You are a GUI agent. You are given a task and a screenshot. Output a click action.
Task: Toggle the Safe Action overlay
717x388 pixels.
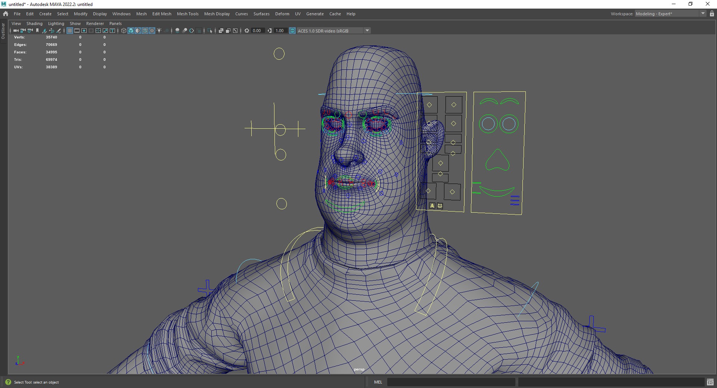(105, 31)
